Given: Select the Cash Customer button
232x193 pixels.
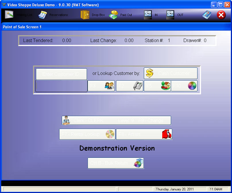Looking at the screenshot, I should pyautogui.click(x=171, y=73).
